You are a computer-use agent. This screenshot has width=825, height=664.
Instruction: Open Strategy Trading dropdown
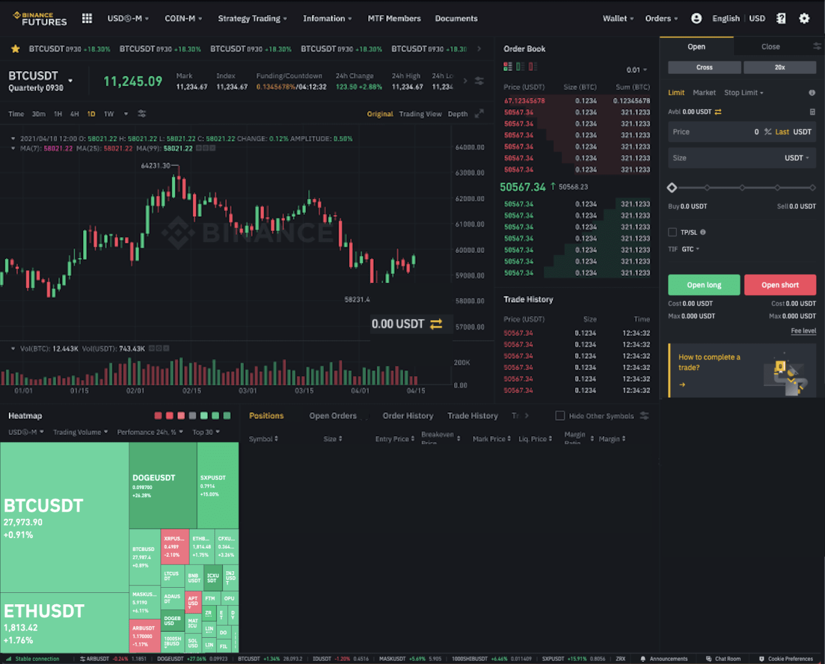point(252,19)
